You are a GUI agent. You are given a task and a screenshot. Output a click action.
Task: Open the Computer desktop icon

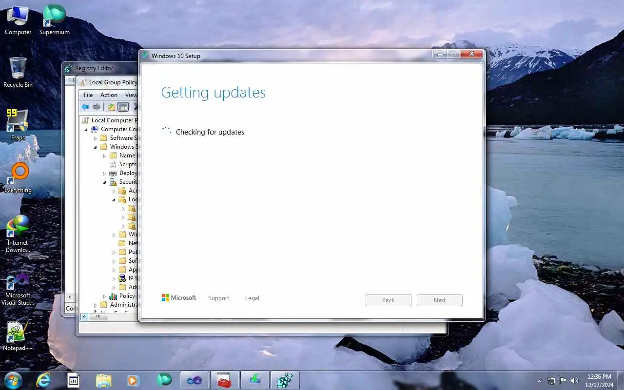coord(18,20)
